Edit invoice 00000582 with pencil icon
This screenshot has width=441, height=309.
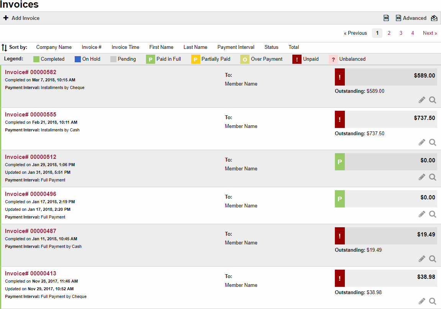(422, 100)
